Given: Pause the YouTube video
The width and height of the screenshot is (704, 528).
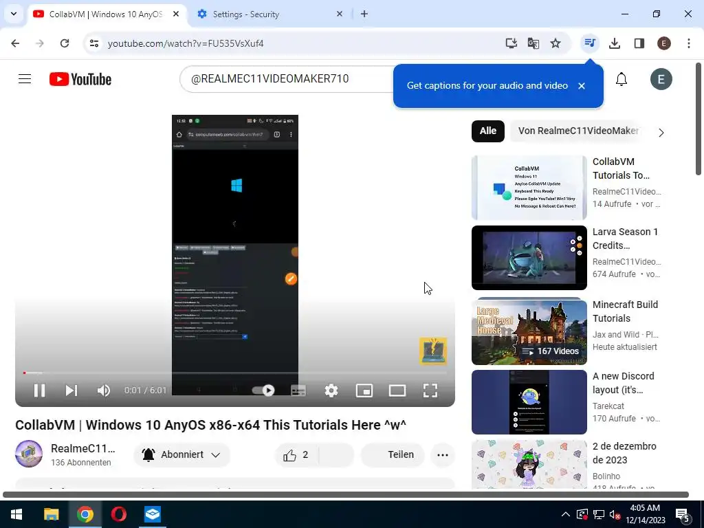Looking at the screenshot, I should [39, 390].
